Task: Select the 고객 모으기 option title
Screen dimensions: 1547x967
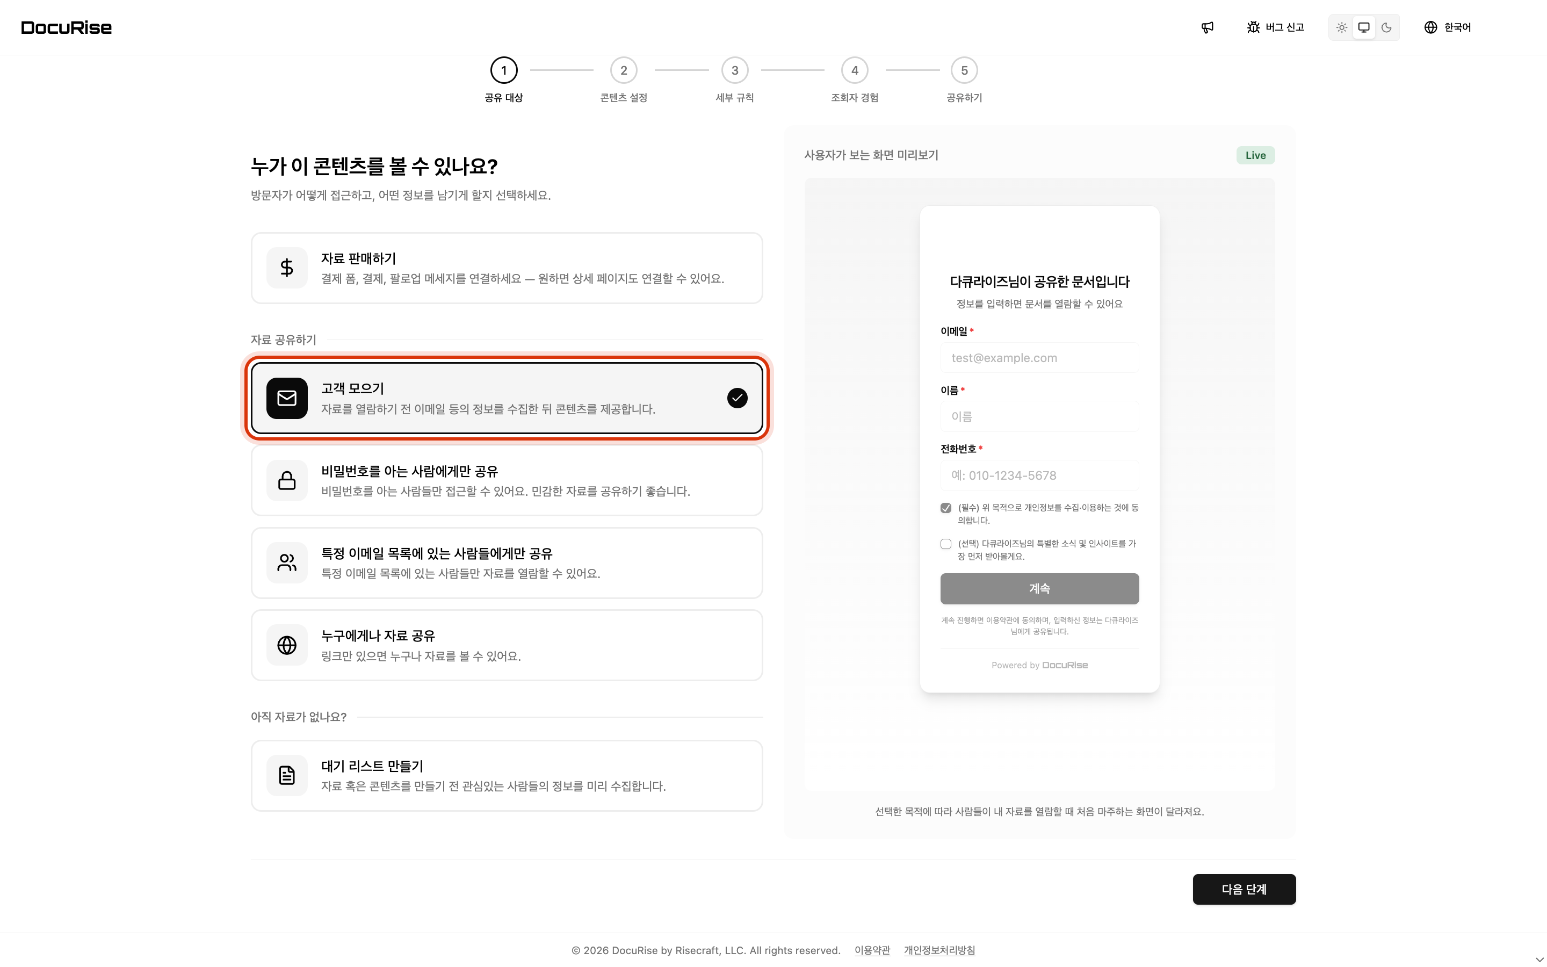Action: [x=352, y=389]
